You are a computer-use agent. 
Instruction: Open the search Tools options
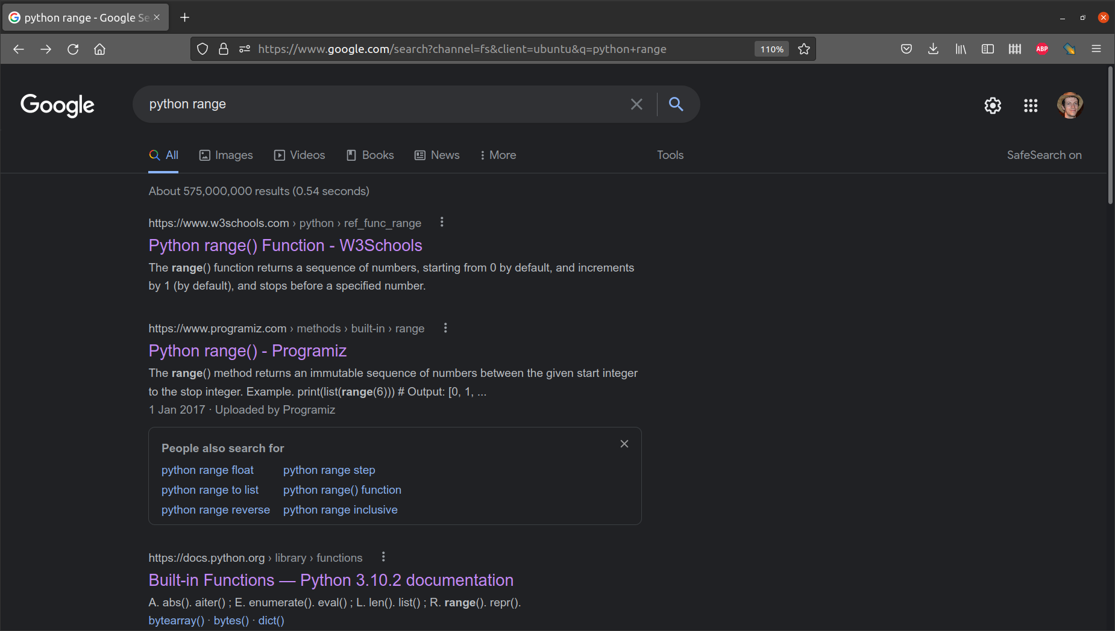pos(670,155)
